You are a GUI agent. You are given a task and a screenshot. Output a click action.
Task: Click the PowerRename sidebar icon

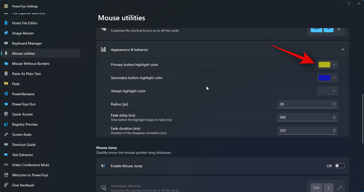[6, 94]
